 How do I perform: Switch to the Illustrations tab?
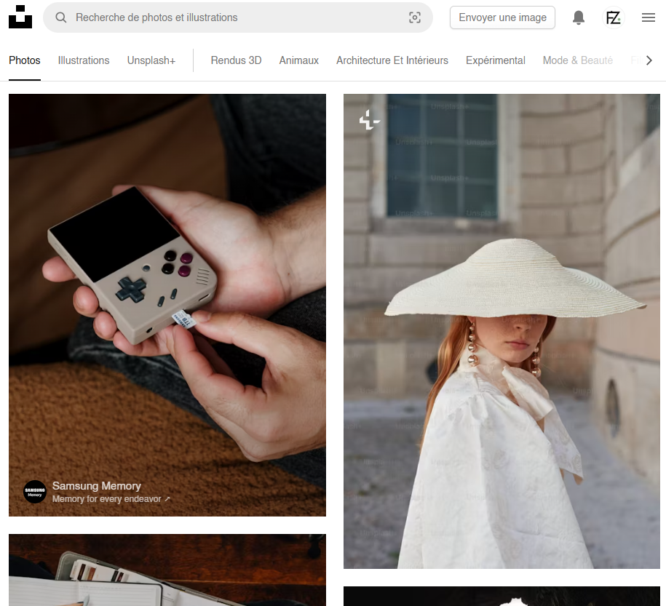tap(84, 60)
